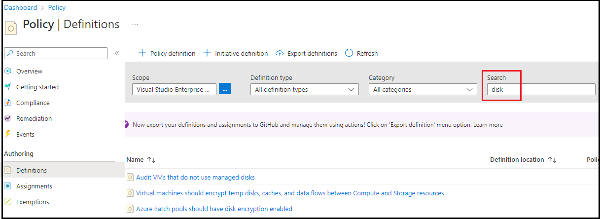The height and width of the screenshot is (219, 600).
Task: Click the Policy breadcrumb link
Action: point(57,7)
